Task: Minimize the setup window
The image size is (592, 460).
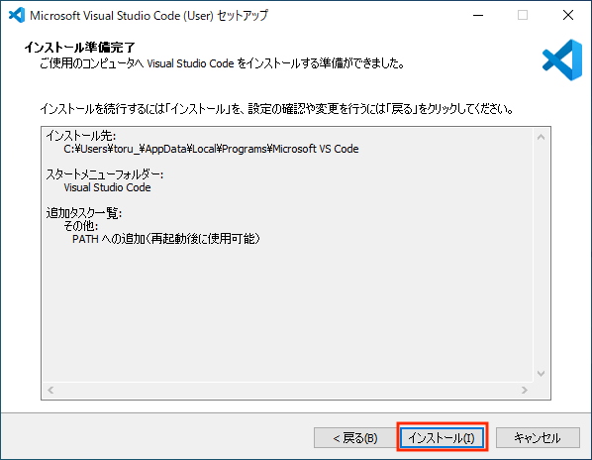Action: click(478, 16)
